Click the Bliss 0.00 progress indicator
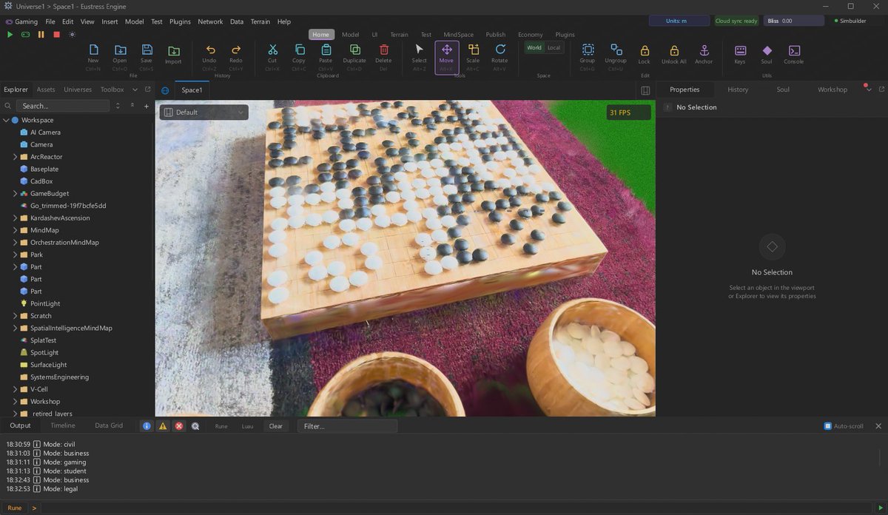Image resolution: width=888 pixels, height=515 pixels. pos(793,21)
